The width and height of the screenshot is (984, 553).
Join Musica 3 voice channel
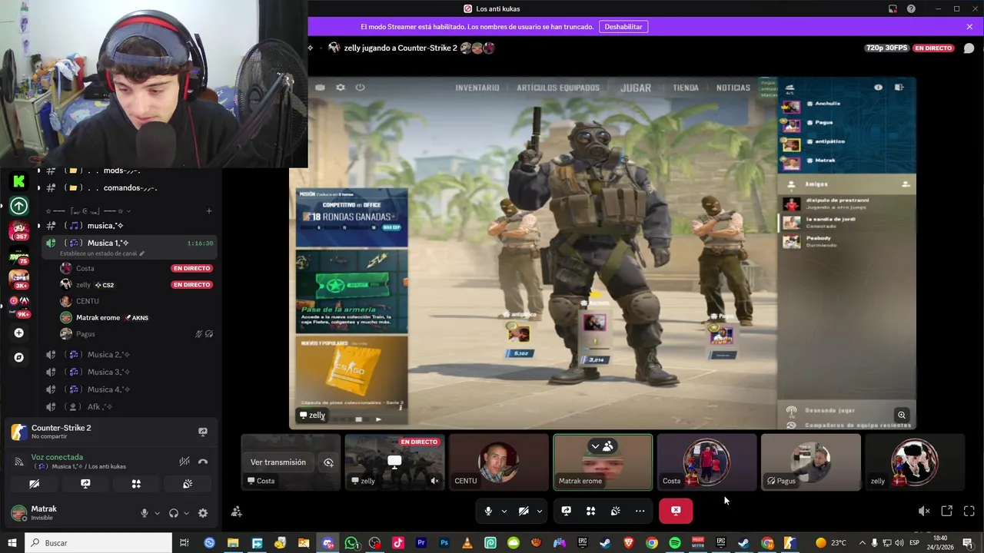tap(128, 372)
